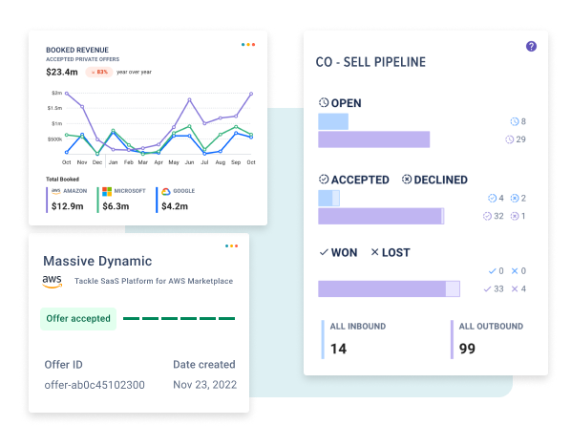This screenshot has width=571, height=426.
Task: Click the offer-ab0c45102300 ID value
Action: [x=95, y=385]
